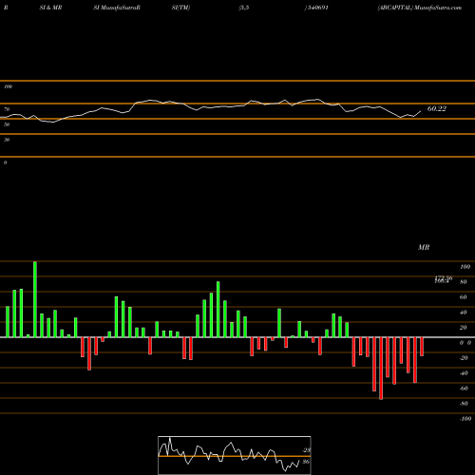Click the 80 label on MR axis
Screen dimensions: 475x475
[x=464, y=282]
